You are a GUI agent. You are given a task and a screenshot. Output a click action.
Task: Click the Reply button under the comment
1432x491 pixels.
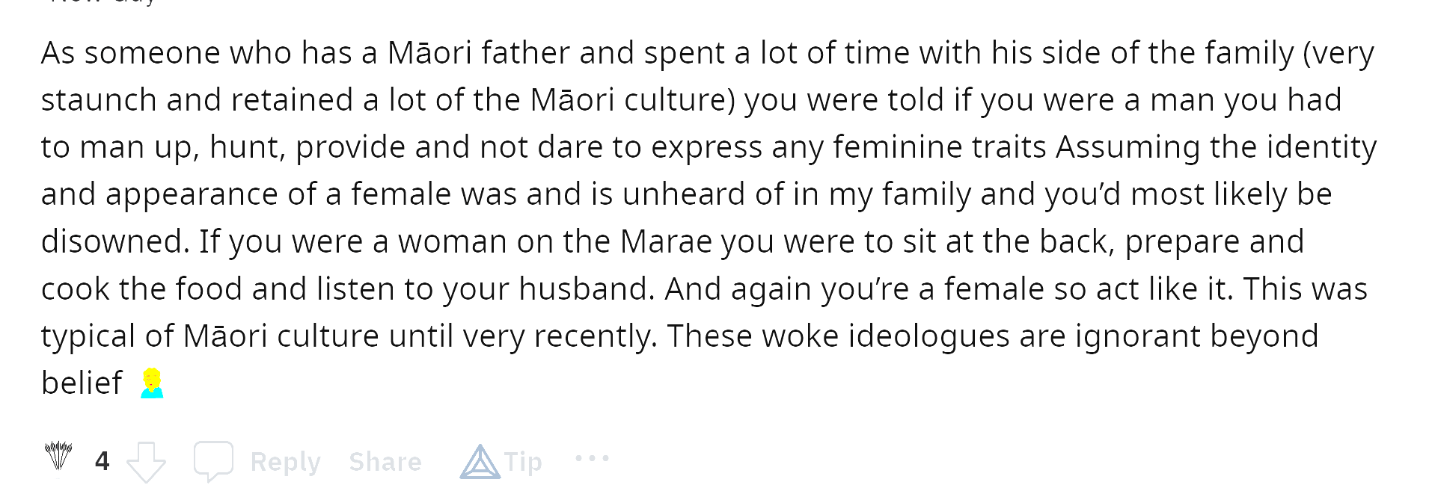pyautogui.click(x=285, y=462)
